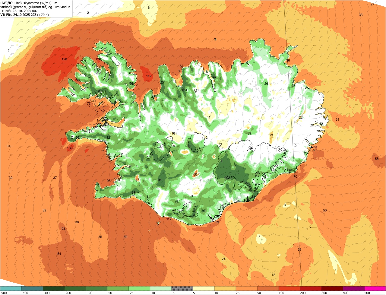Click the map value '22'
Image resolution: width=386 pixels, height=295 pixels.
[301, 117]
